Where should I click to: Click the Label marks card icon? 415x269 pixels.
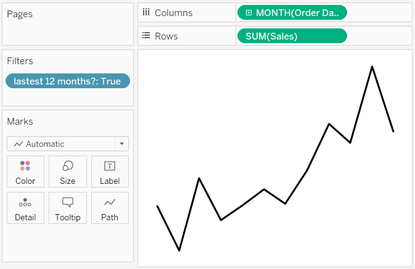coord(110,166)
